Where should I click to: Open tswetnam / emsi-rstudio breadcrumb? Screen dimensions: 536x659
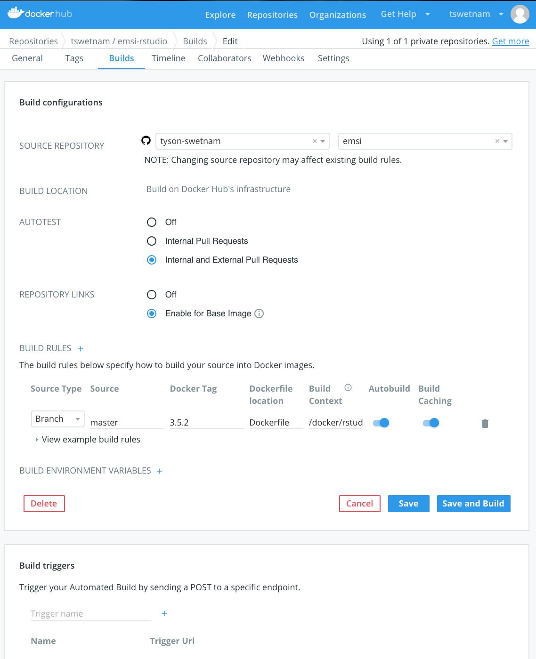pos(119,41)
